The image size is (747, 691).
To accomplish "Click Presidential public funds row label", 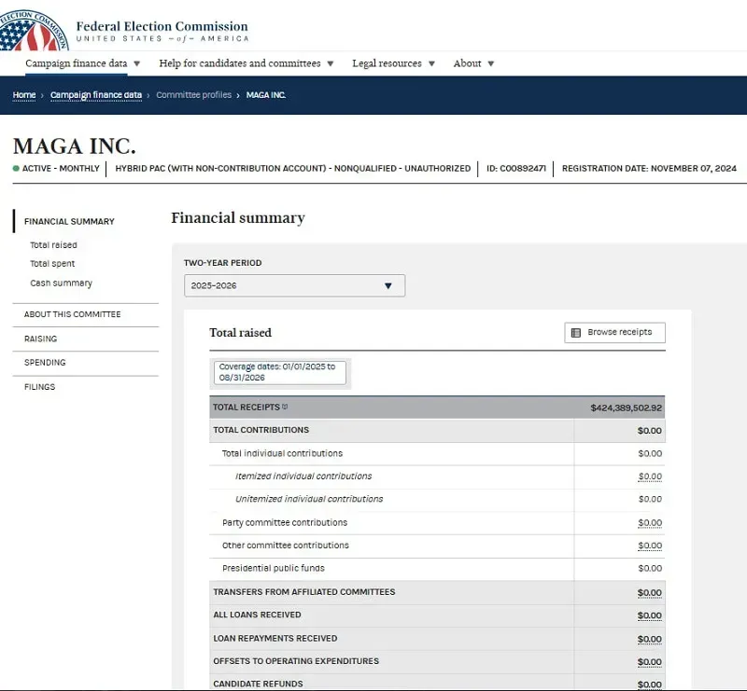I will point(273,568).
